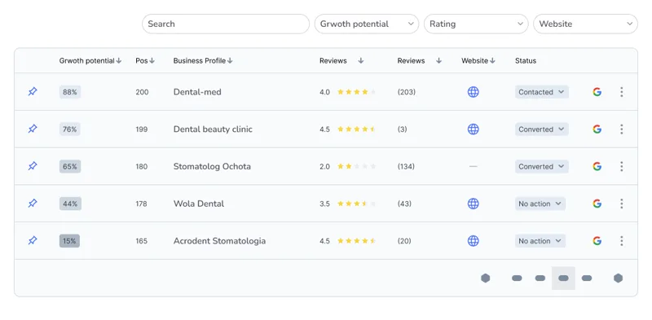This screenshot has height=320, width=652.
Task: Open the Website filter dropdown
Action: (585, 24)
